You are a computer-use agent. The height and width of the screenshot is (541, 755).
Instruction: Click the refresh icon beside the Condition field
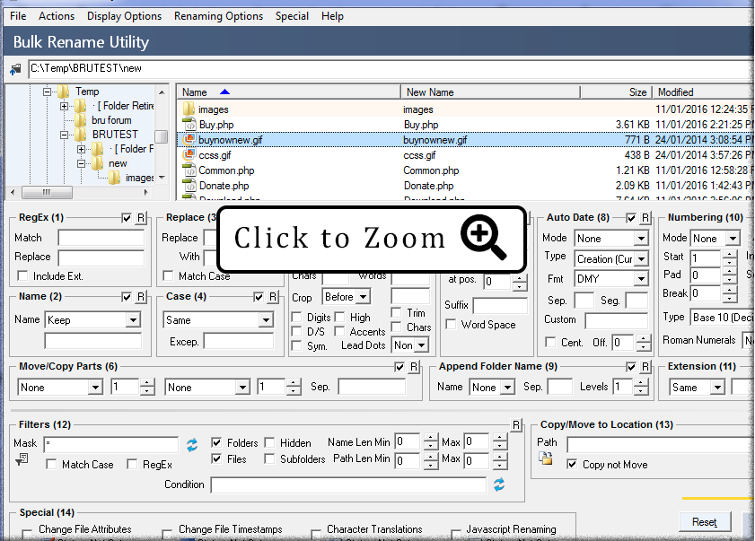[499, 484]
